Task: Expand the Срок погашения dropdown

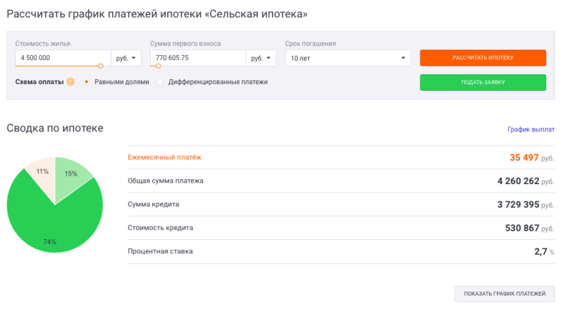Action: pos(347,58)
